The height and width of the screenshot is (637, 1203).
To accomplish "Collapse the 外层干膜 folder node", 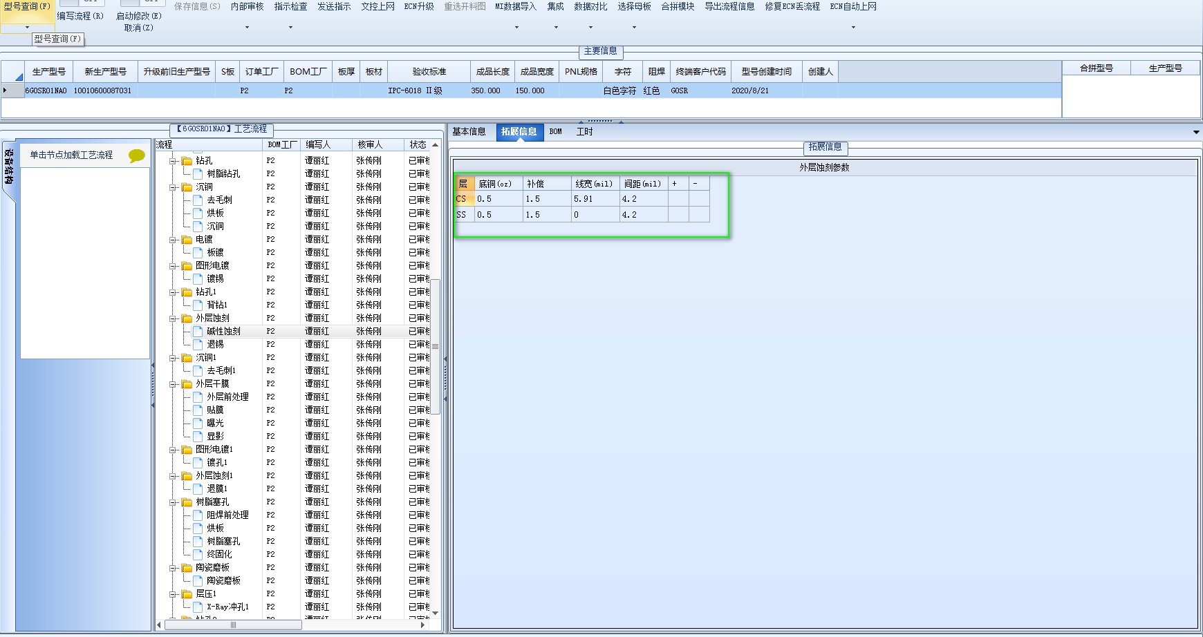I will click(173, 384).
